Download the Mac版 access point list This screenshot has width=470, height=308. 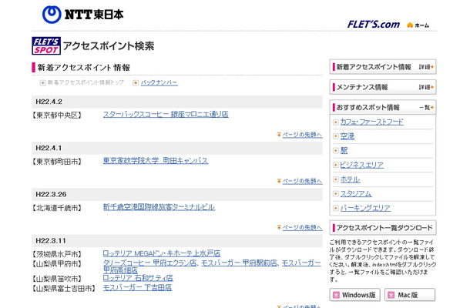click(x=410, y=295)
